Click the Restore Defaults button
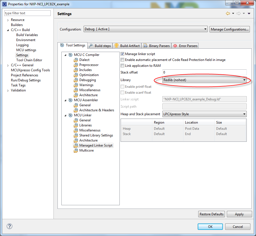The width and height of the screenshot is (256, 236). 211,214
